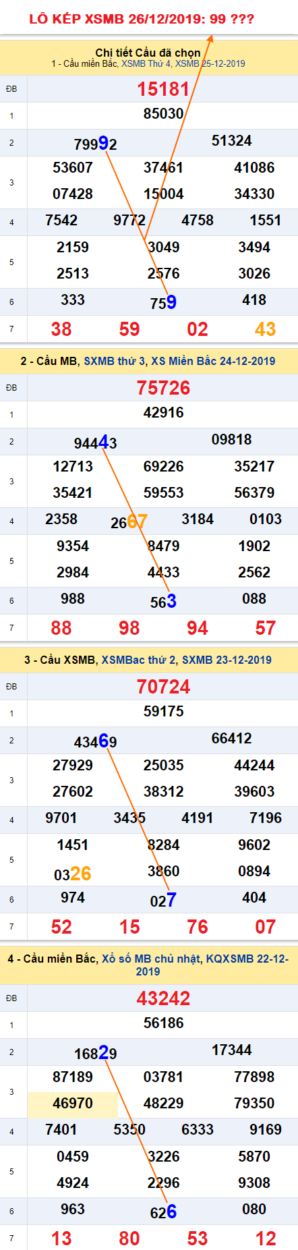The height and width of the screenshot is (1250, 298).
Task: Click sixth prize number 563
Action: (x=164, y=601)
